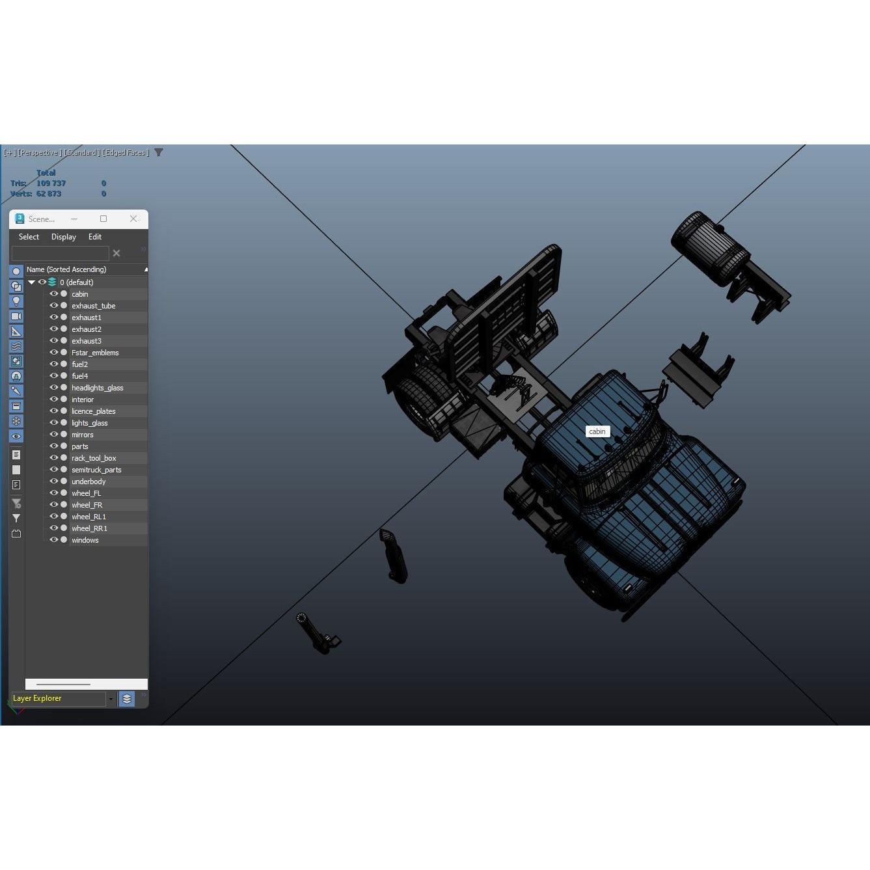Hide the wheel_FL layer
870x870 pixels.
coord(55,493)
